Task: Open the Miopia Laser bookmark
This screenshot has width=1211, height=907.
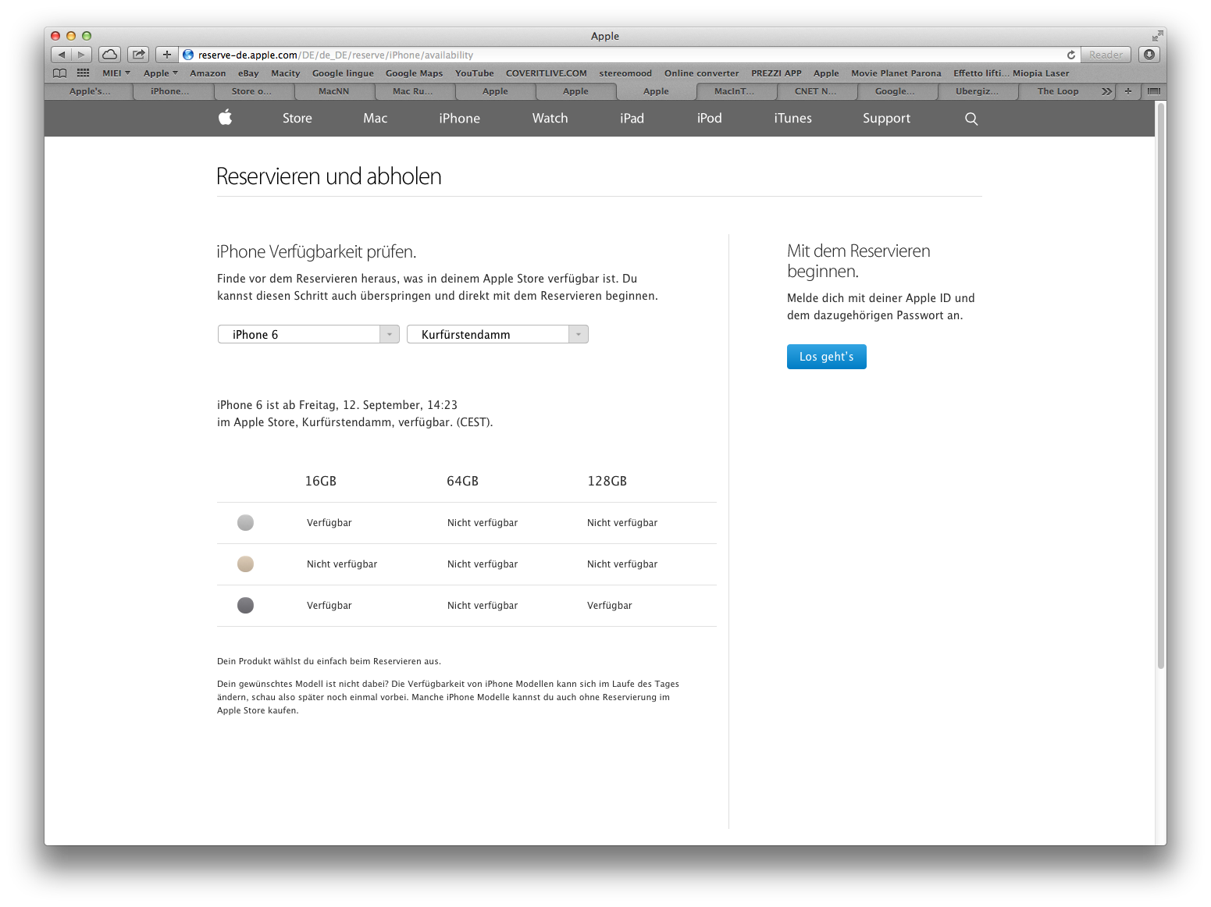Action: [x=1041, y=73]
